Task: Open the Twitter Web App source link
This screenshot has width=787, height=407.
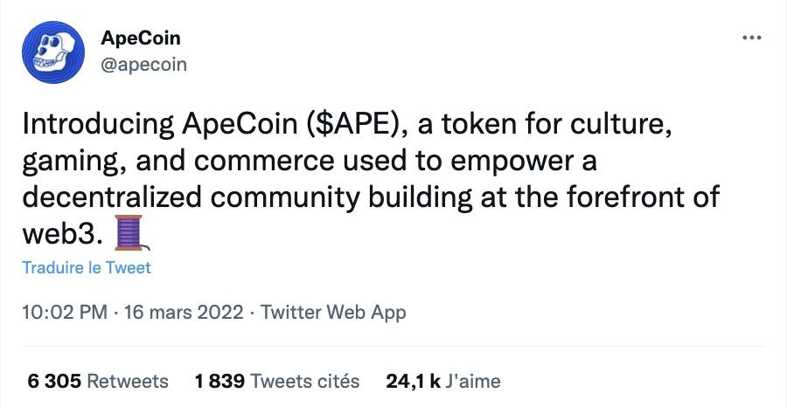Action: (333, 313)
